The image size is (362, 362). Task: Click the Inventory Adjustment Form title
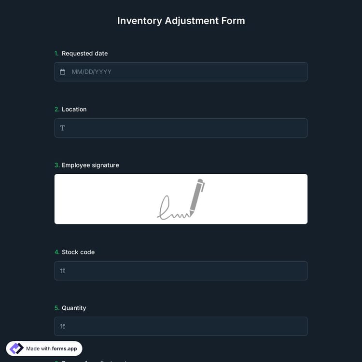pos(181,21)
